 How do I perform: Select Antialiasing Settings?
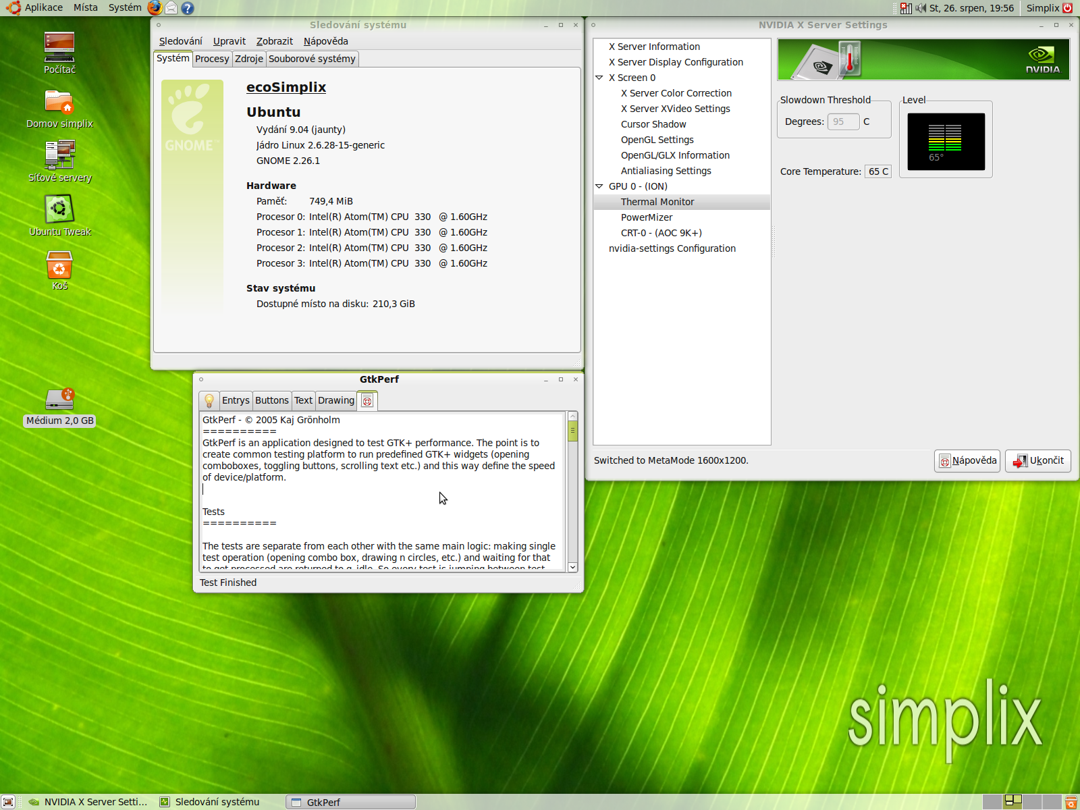666,171
